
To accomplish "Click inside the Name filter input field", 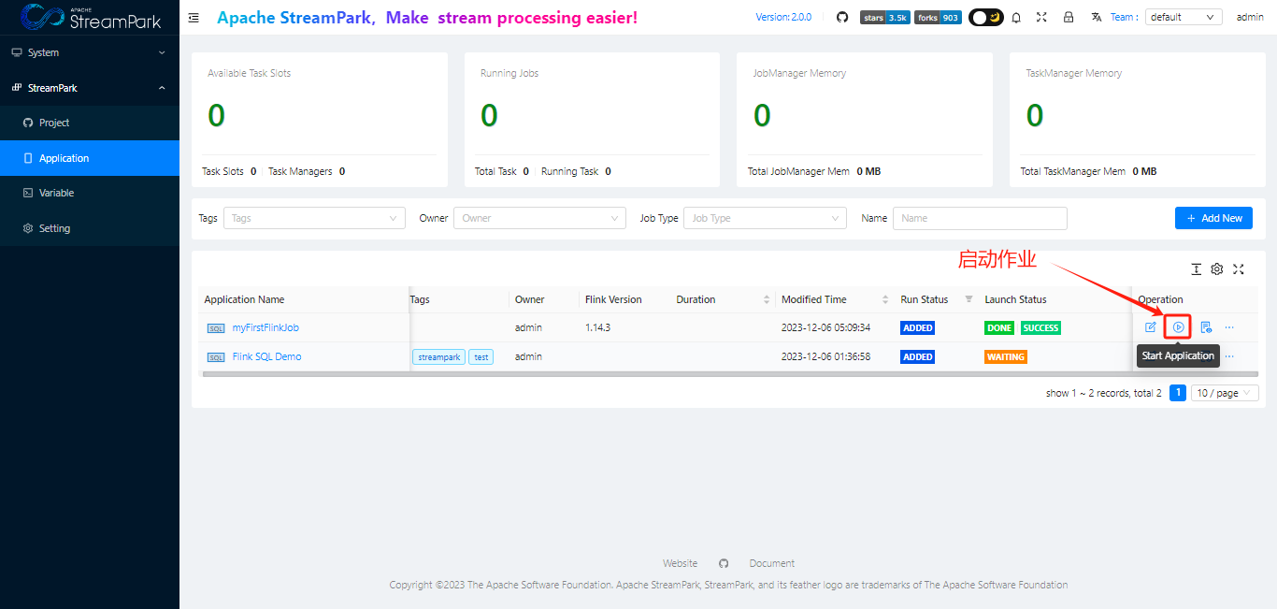I will pyautogui.click(x=980, y=218).
